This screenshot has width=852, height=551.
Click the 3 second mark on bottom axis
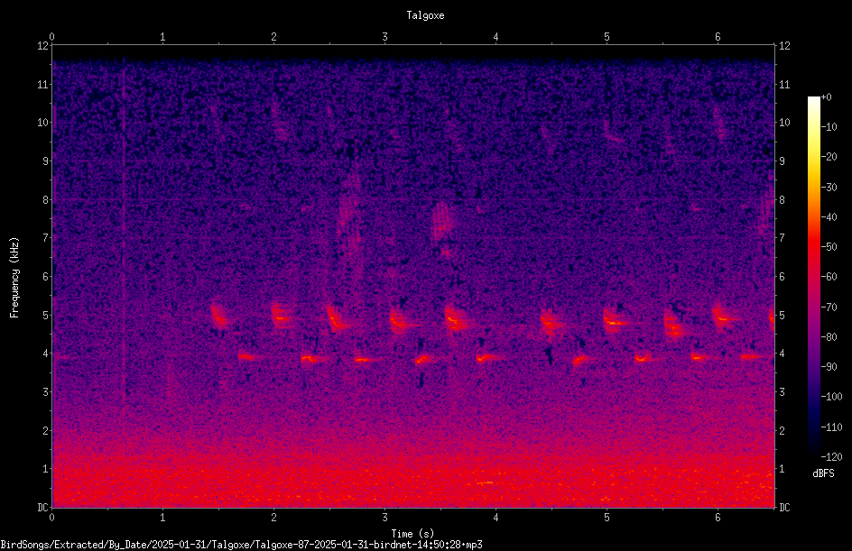click(x=384, y=518)
